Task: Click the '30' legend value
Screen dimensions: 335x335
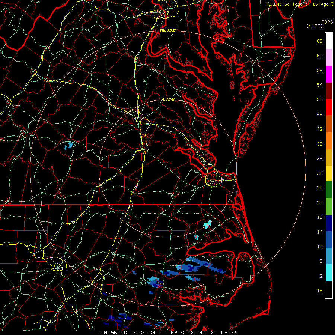Action: [320, 173]
